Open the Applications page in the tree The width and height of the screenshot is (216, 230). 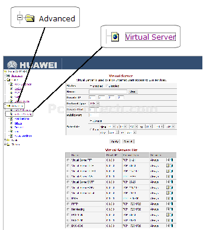(x=22, y=119)
